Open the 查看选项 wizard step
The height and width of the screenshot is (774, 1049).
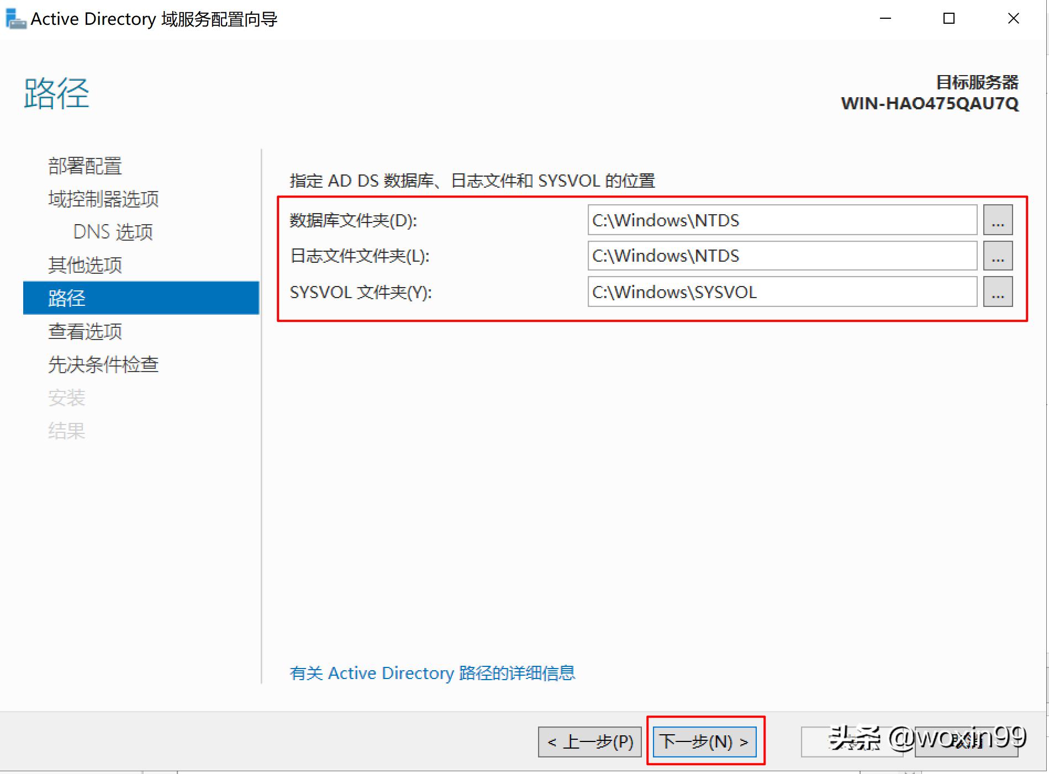86,331
